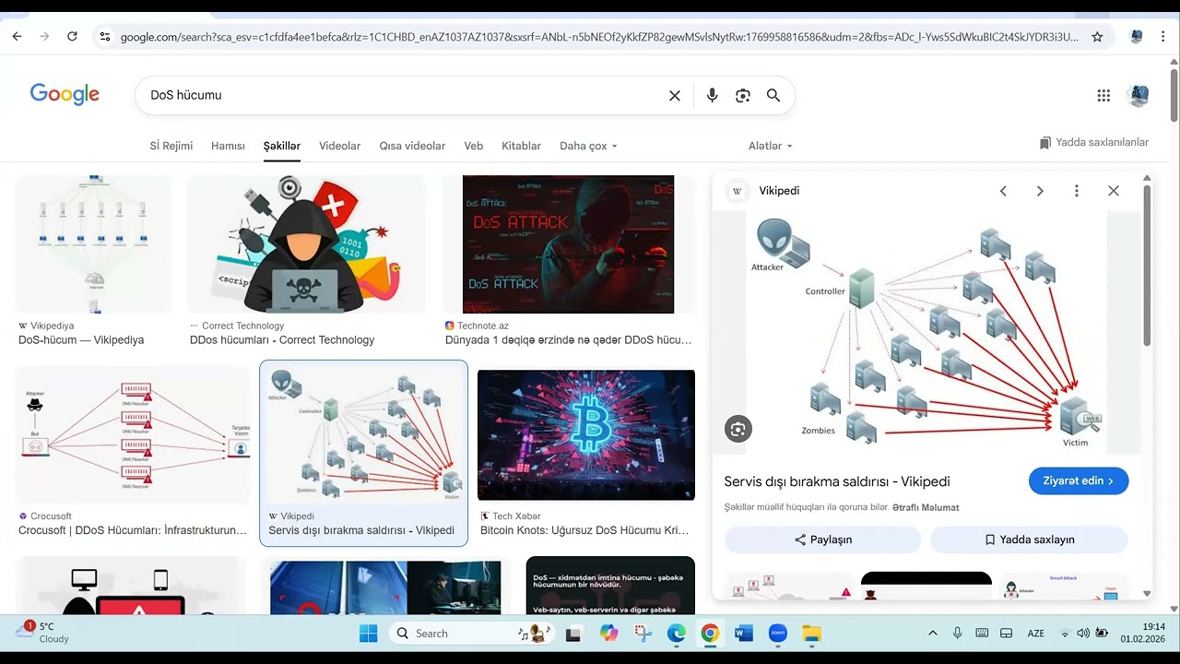Open Microsoft Edge from the taskbar
Viewport: 1180px width, 664px height.
(x=677, y=634)
